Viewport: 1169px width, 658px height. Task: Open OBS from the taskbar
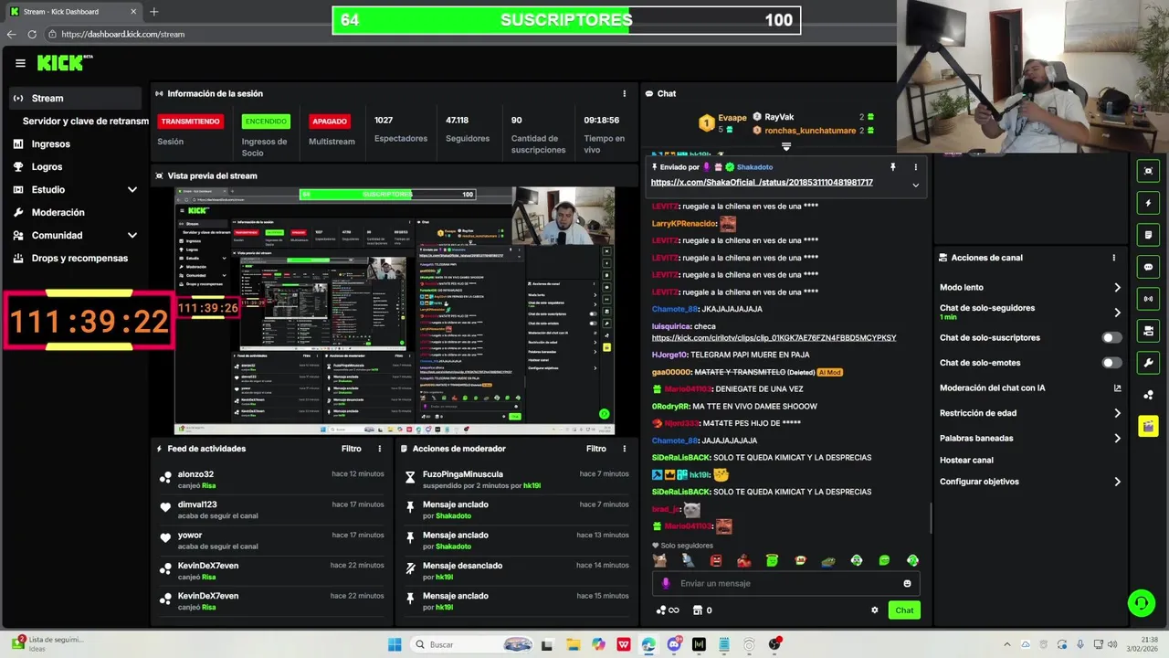(x=774, y=644)
